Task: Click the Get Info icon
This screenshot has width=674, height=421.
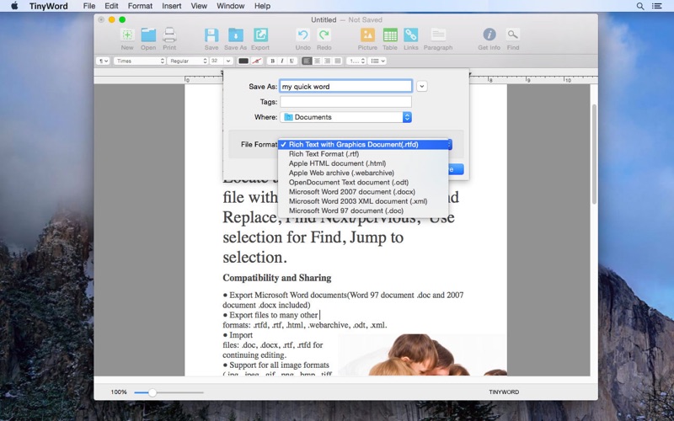Action: point(489,35)
